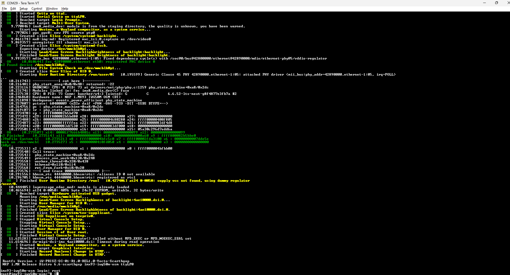
Task: Click 'Reached target Graphical Interface' line
Action: (48, 248)
